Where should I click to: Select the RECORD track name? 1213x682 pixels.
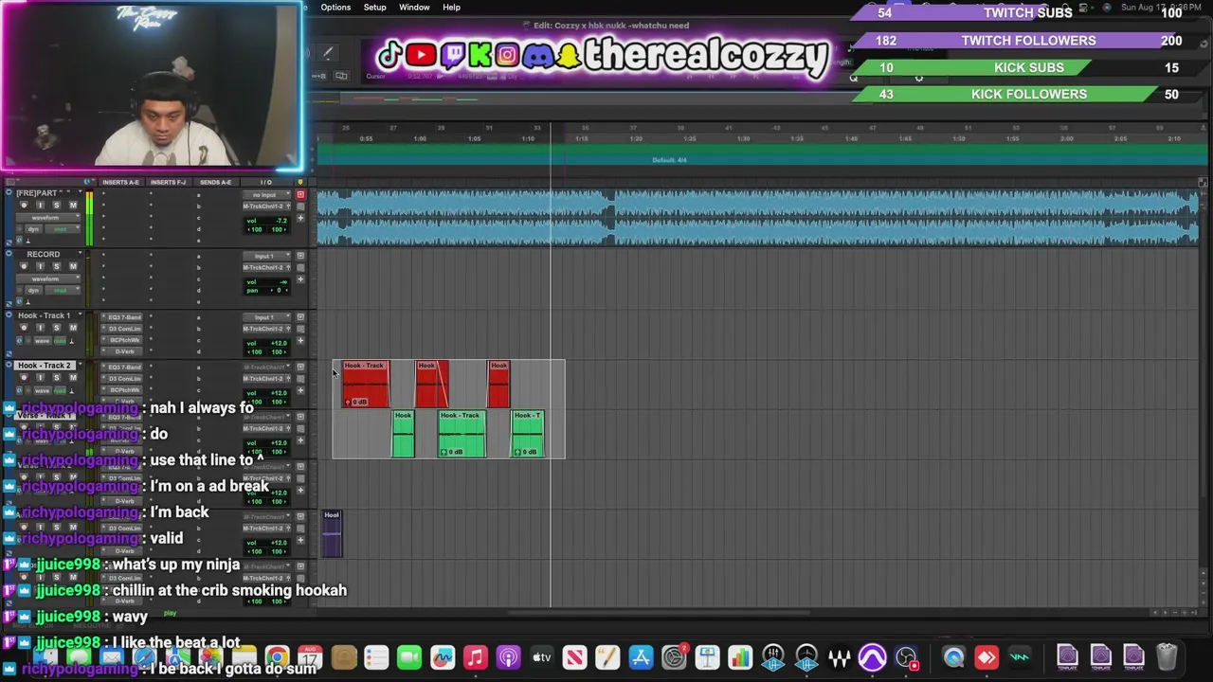click(x=44, y=254)
